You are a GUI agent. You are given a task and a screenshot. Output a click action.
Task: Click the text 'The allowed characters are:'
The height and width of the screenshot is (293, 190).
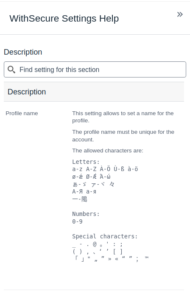pyautogui.click(x=108, y=151)
